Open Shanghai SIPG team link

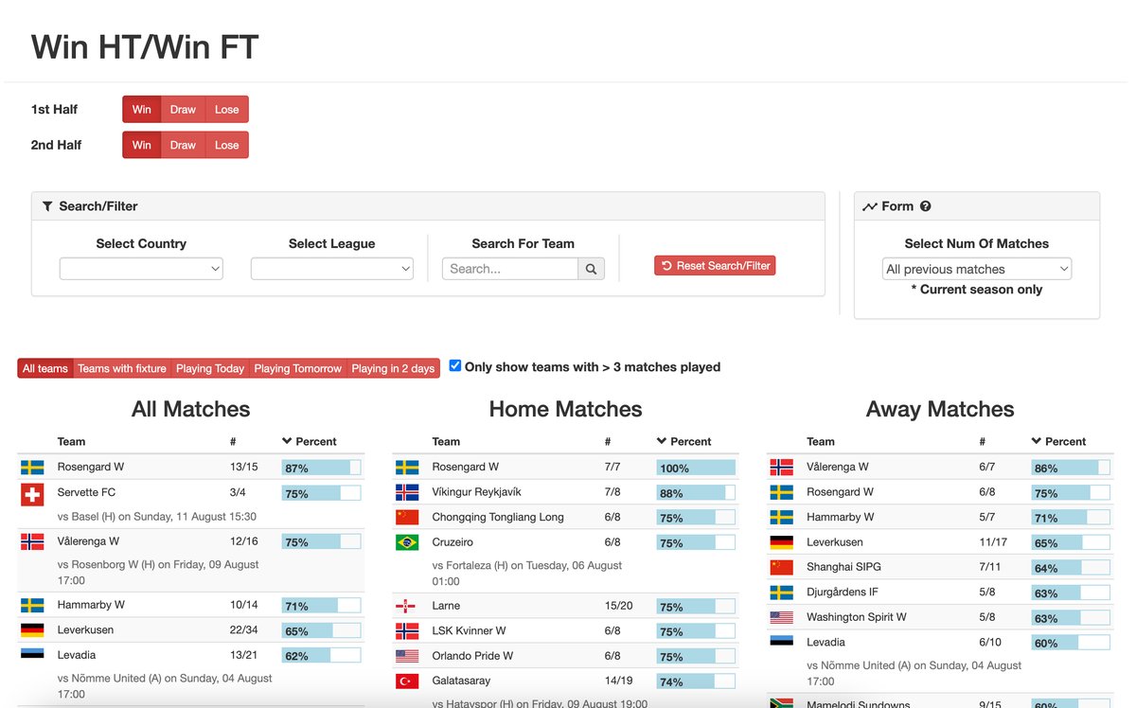[x=843, y=567]
